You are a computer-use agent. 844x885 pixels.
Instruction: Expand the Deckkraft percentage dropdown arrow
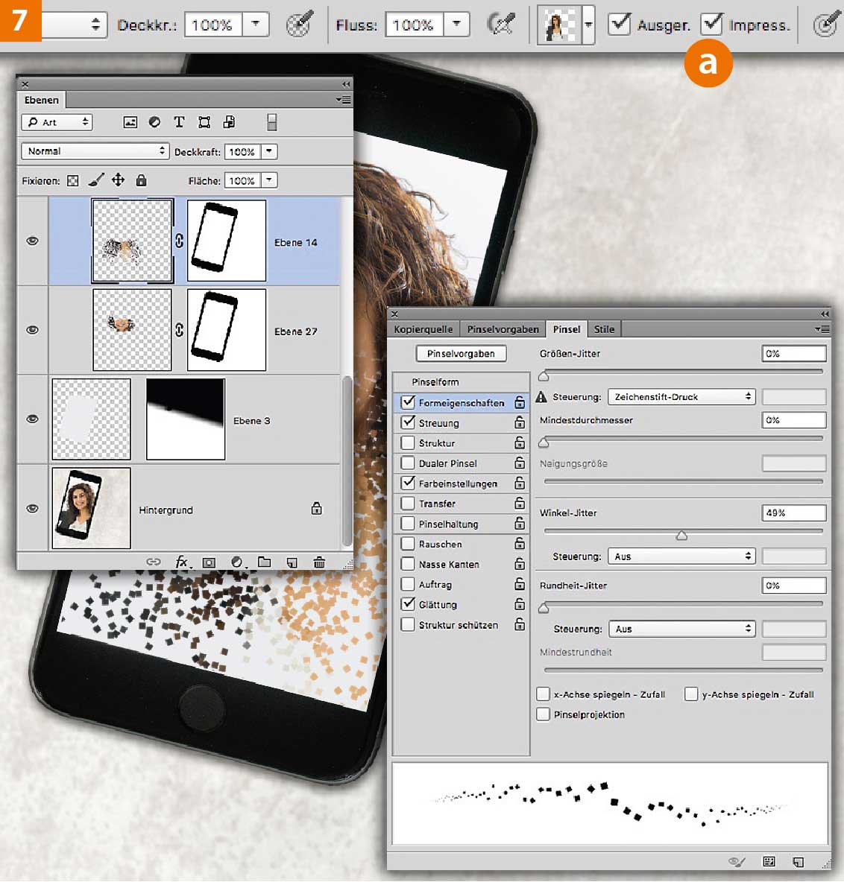268,151
